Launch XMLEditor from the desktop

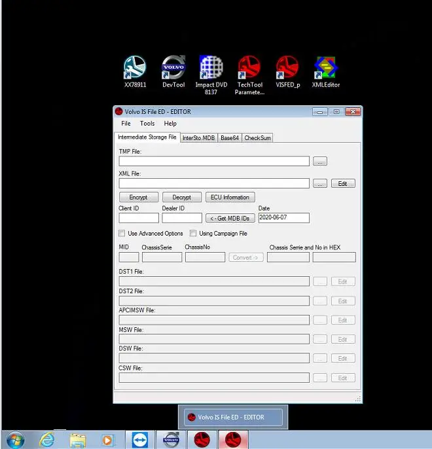tap(326, 72)
